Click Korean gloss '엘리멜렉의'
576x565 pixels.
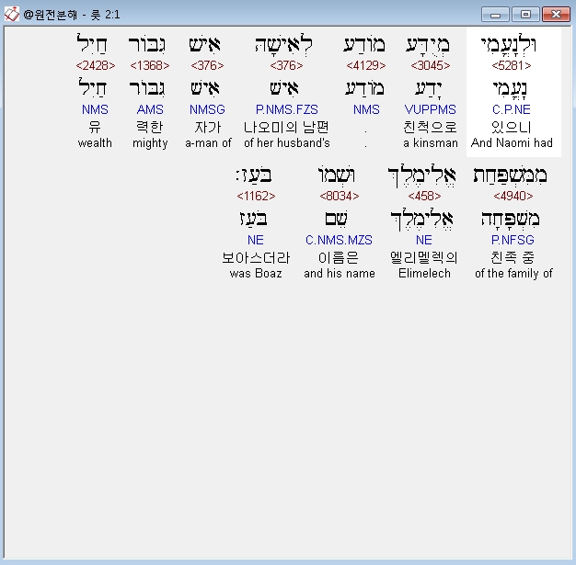point(424,257)
